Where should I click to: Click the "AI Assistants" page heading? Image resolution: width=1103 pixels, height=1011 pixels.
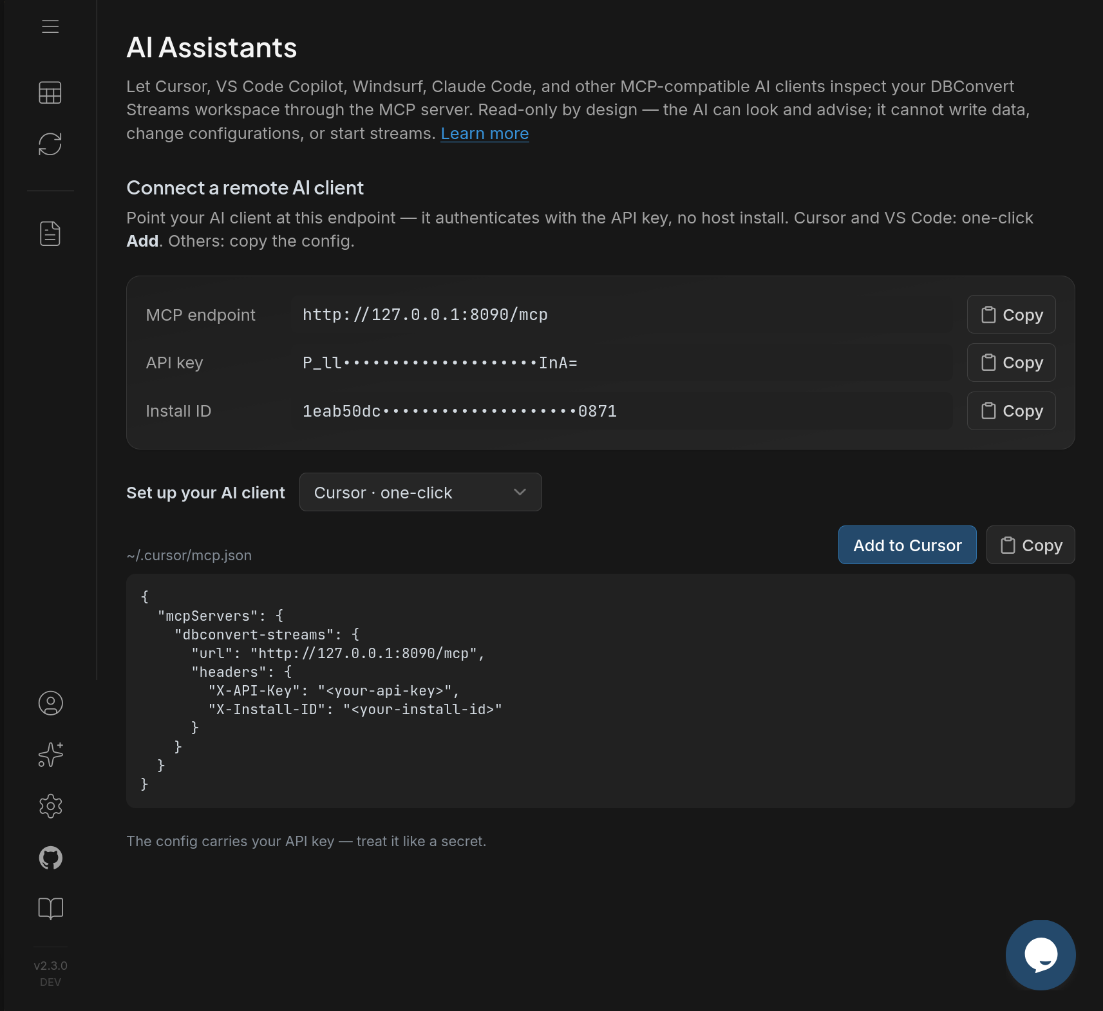[x=212, y=48]
